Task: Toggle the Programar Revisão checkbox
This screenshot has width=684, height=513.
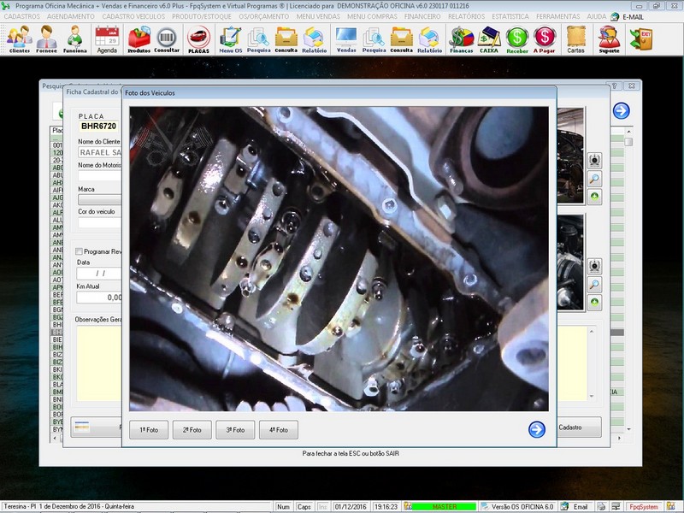Action: point(80,251)
